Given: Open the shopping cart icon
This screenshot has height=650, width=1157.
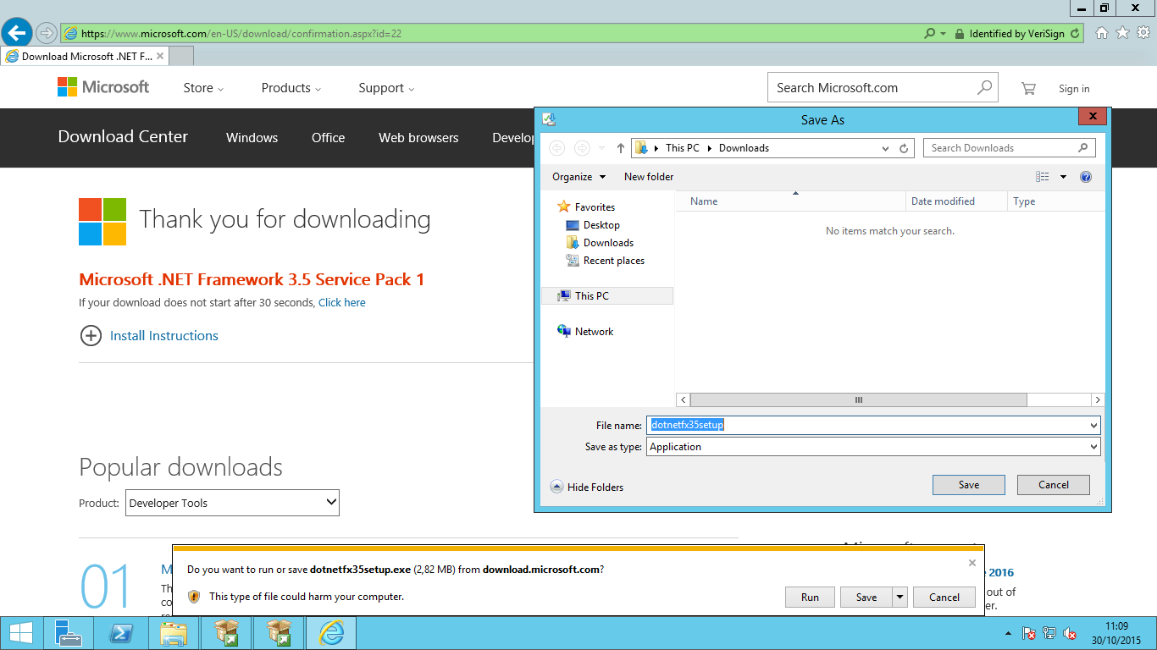Looking at the screenshot, I should click(1028, 88).
